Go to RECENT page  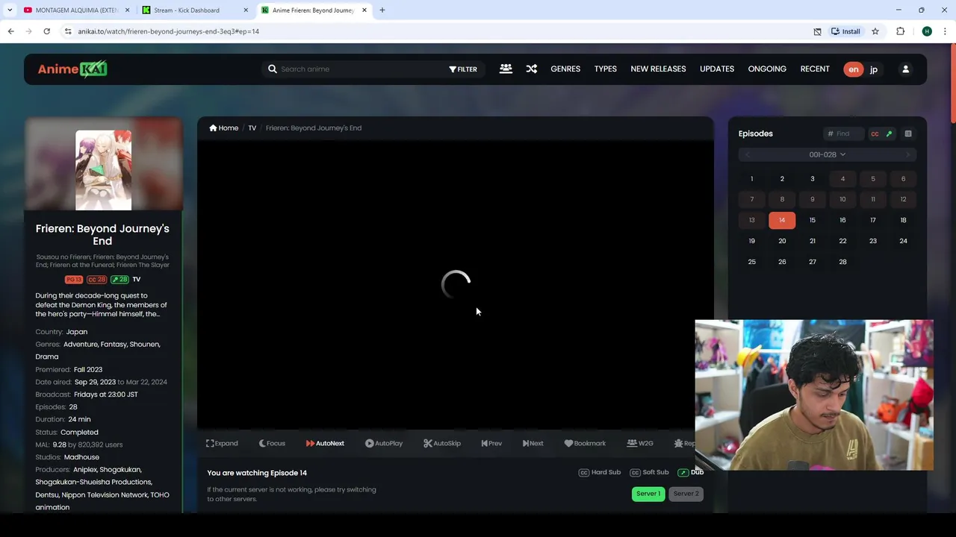coord(815,69)
